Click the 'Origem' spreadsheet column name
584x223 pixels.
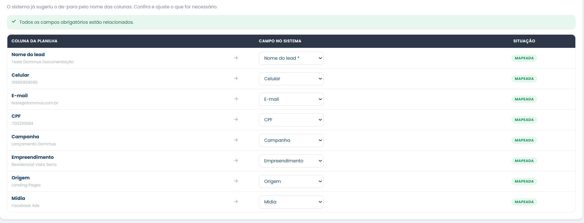click(21, 178)
